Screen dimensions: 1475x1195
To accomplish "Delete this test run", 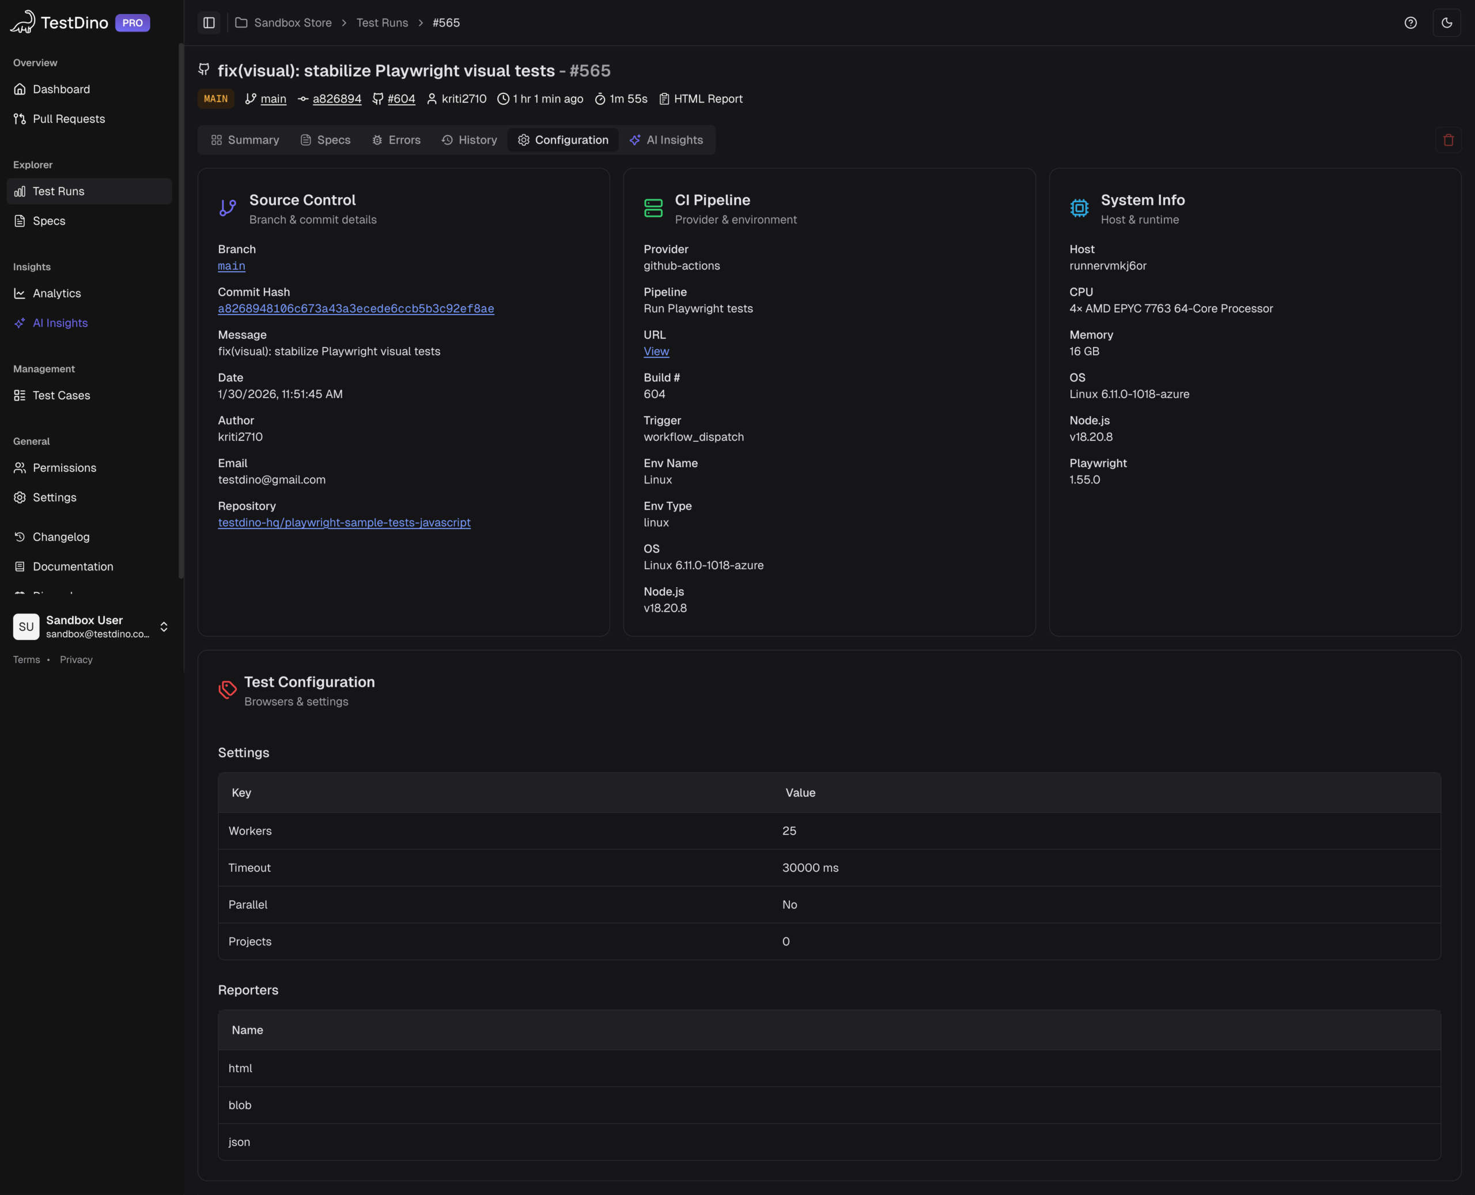I will 1448,140.
